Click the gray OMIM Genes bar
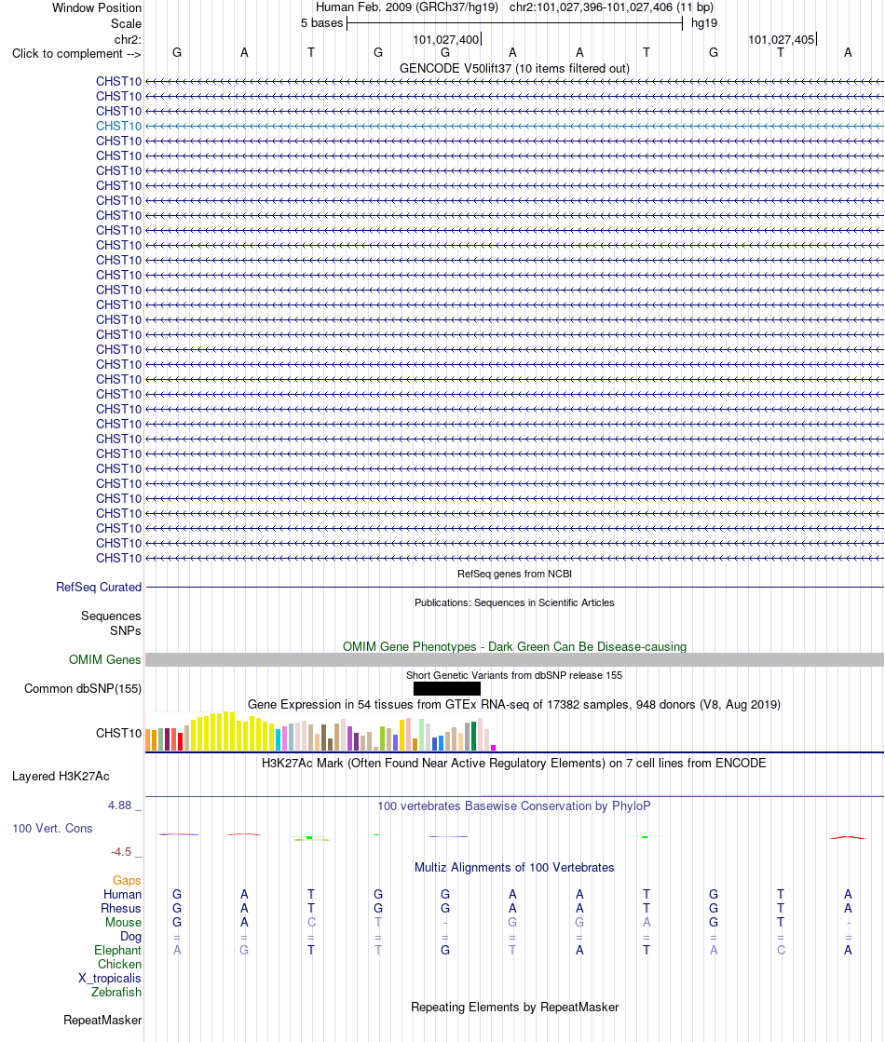Viewport: 885px width, 1042px height. click(x=514, y=660)
